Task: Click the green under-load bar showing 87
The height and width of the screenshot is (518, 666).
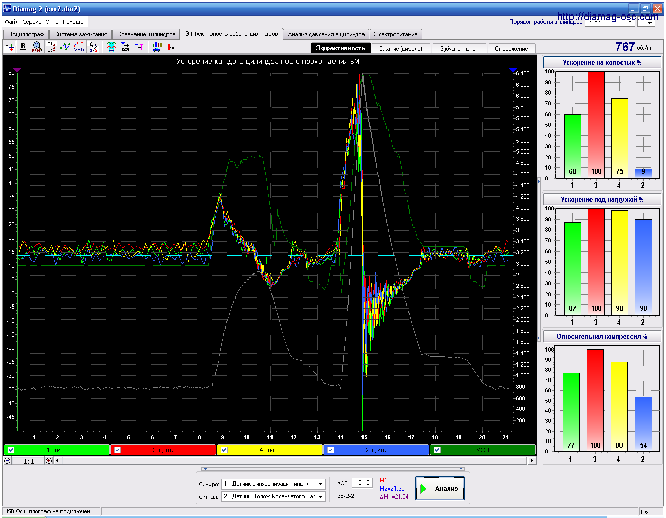Action: [x=572, y=269]
